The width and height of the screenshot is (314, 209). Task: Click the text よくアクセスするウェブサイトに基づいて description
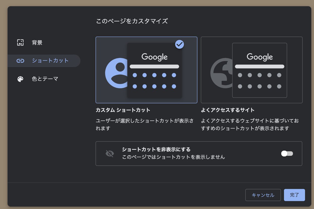click(250, 125)
